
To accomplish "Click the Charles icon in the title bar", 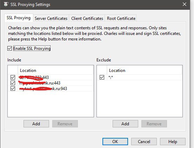I will click(6, 4).
